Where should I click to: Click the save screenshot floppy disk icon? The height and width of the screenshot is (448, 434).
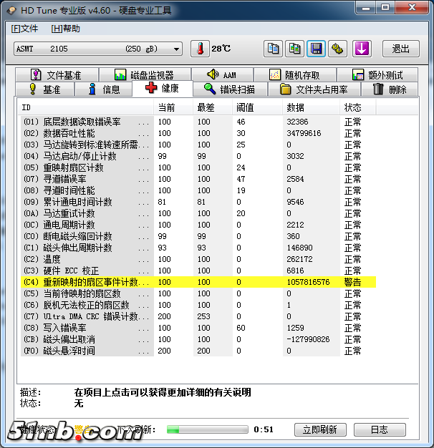(316, 49)
